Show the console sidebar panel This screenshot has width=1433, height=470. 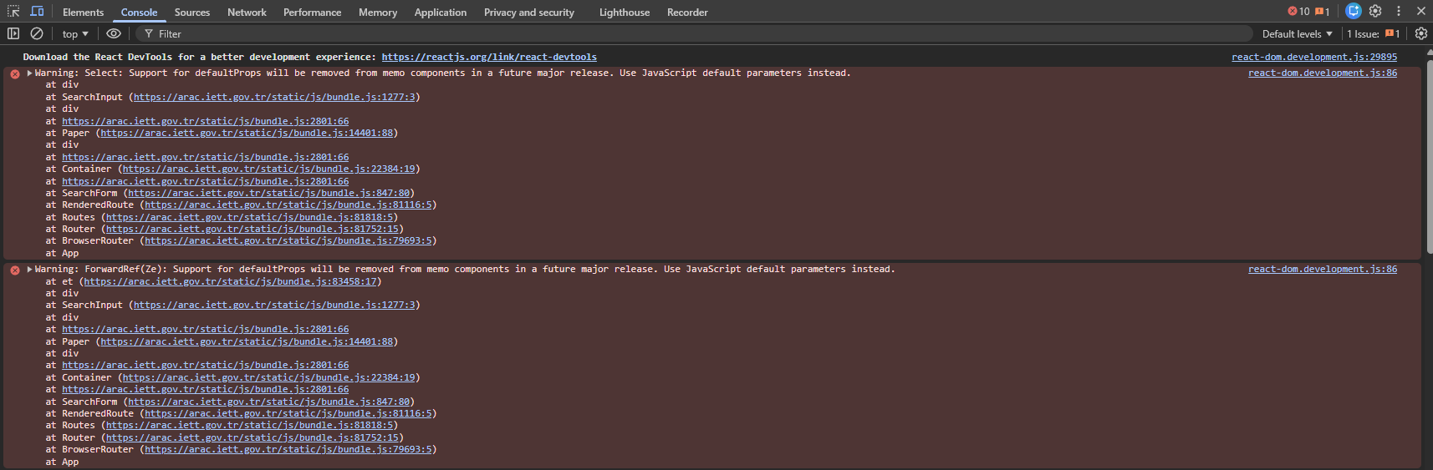[13, 33]
